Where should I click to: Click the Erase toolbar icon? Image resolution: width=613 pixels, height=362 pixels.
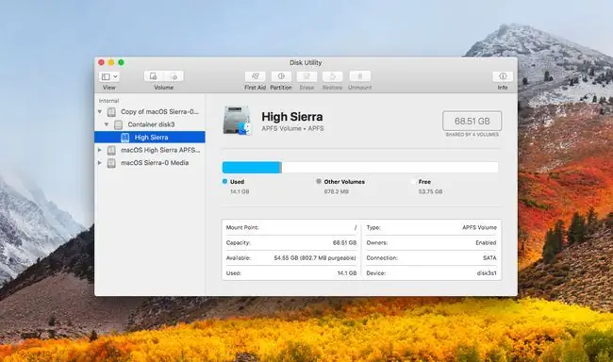(x=306, y=76)
